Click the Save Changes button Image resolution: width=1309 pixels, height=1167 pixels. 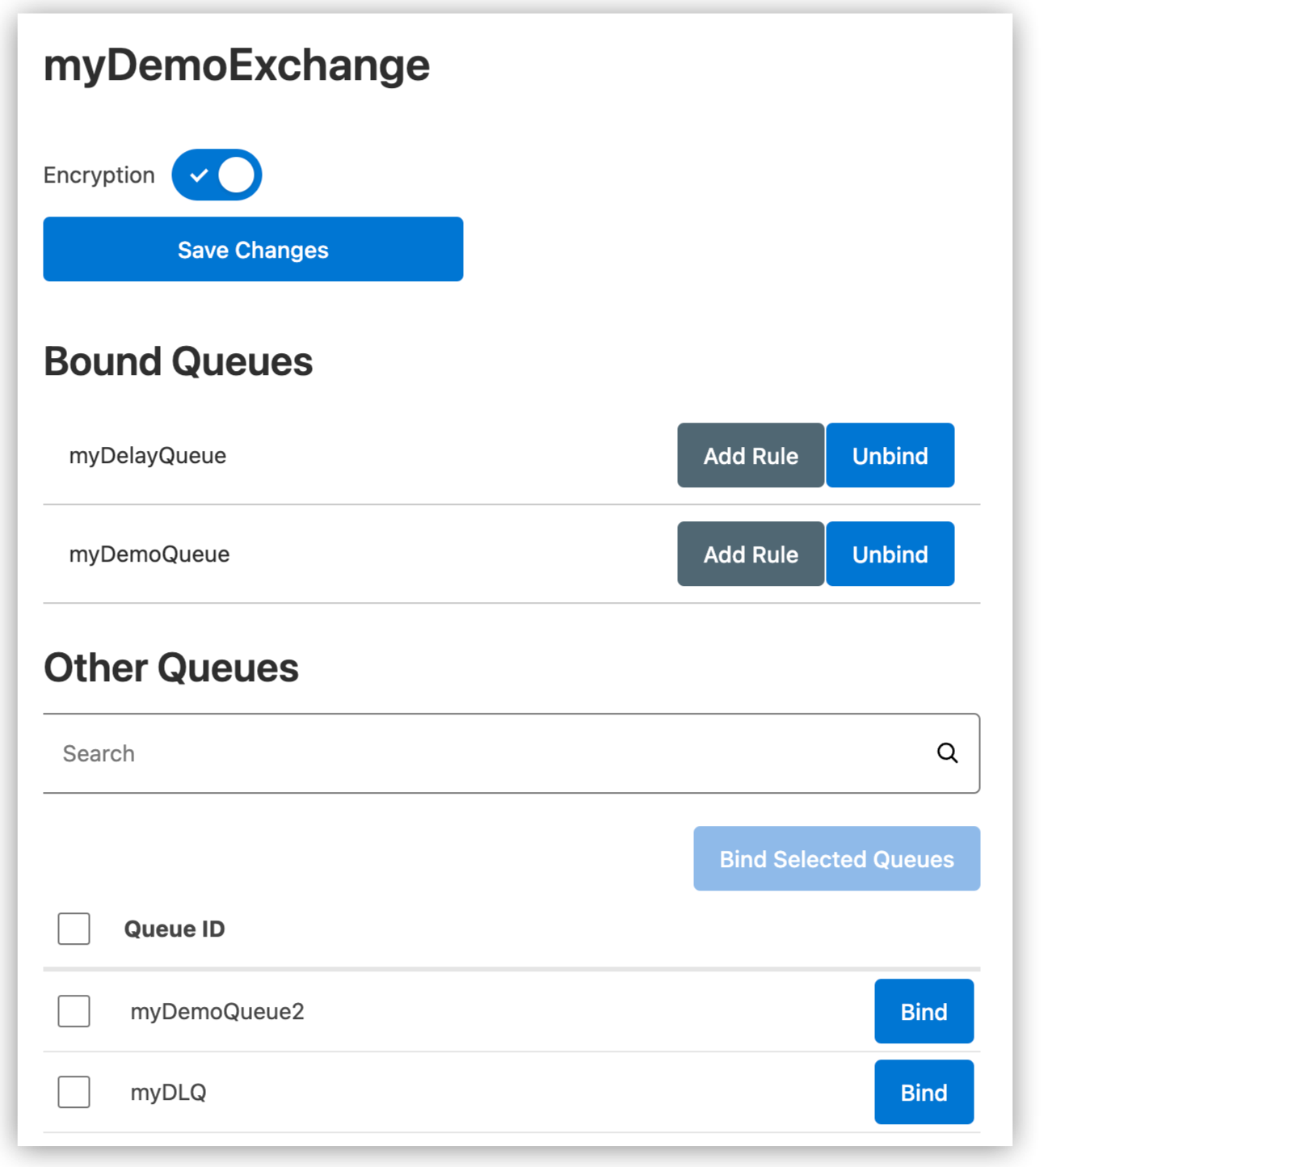[x=252, y=249]
